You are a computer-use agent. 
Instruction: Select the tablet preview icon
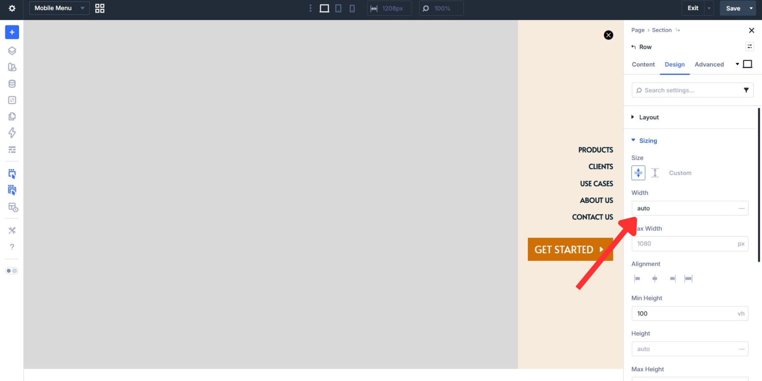(x=338, y=8)
